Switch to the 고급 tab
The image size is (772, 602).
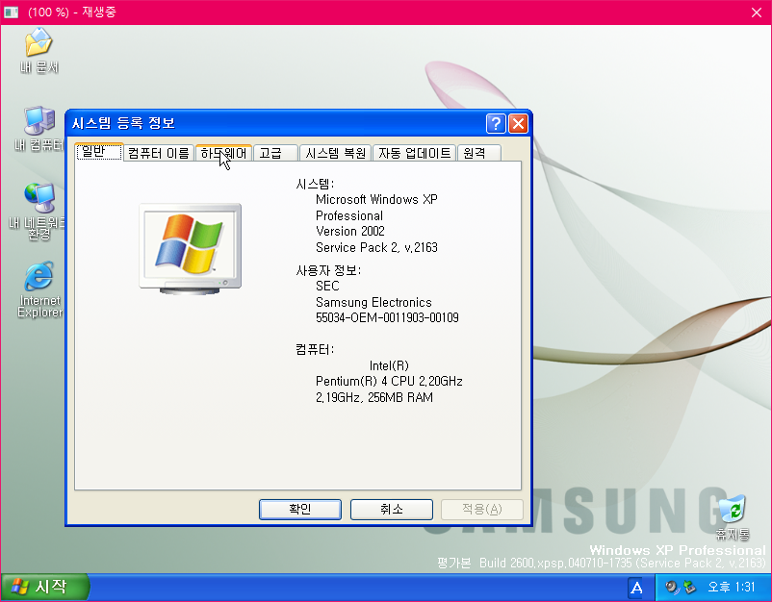point(275,154)
